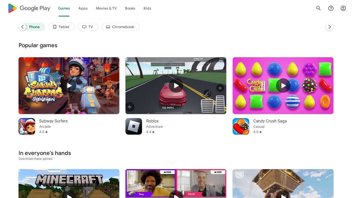Open the Minecraft game banner
Image resolution: width=352 pixels, height=198 pixels.
click(x=69, y=184)
